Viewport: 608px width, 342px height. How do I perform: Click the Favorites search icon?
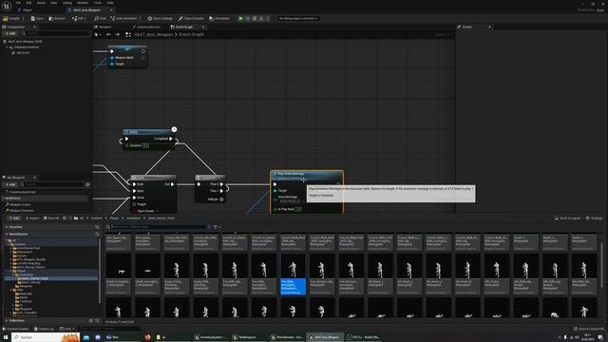tap(97, 227)
